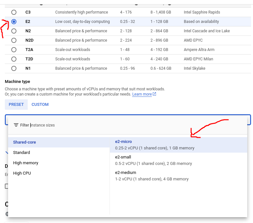
Task: Click the 'Based on availability' cell
Action: [x=201, y=22]
